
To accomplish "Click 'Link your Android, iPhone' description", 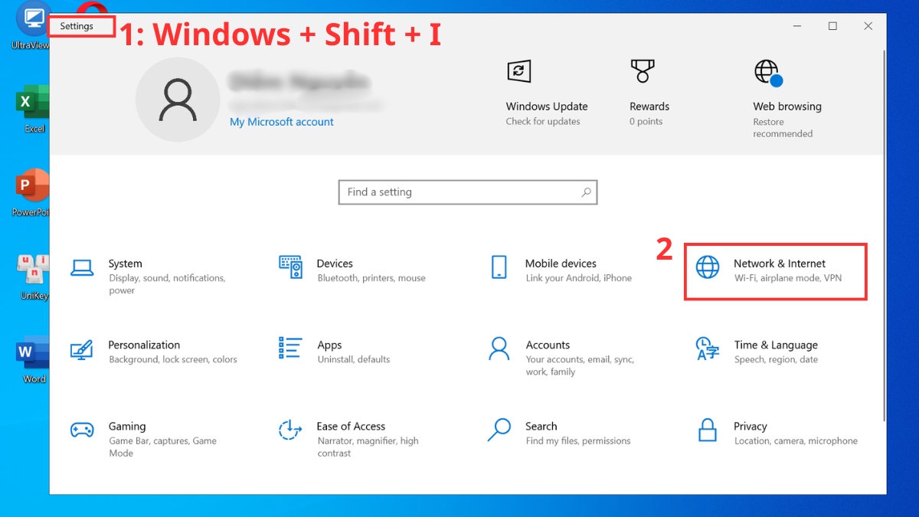I will (579, 278).
